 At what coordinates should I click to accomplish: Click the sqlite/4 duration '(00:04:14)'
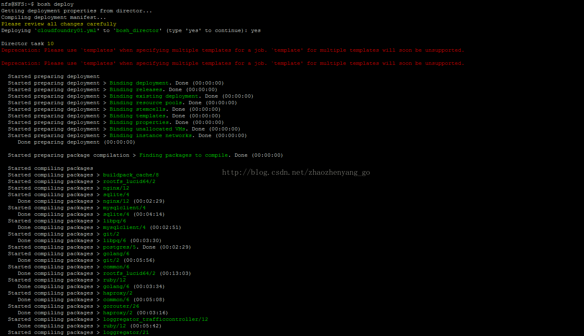(149, 214)
